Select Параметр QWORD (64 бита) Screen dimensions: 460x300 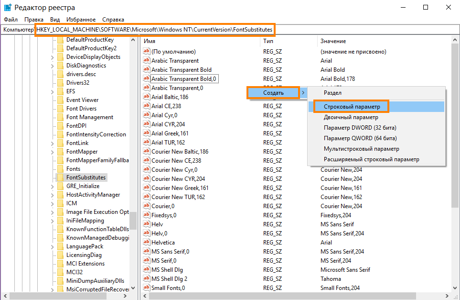(376, 138)
